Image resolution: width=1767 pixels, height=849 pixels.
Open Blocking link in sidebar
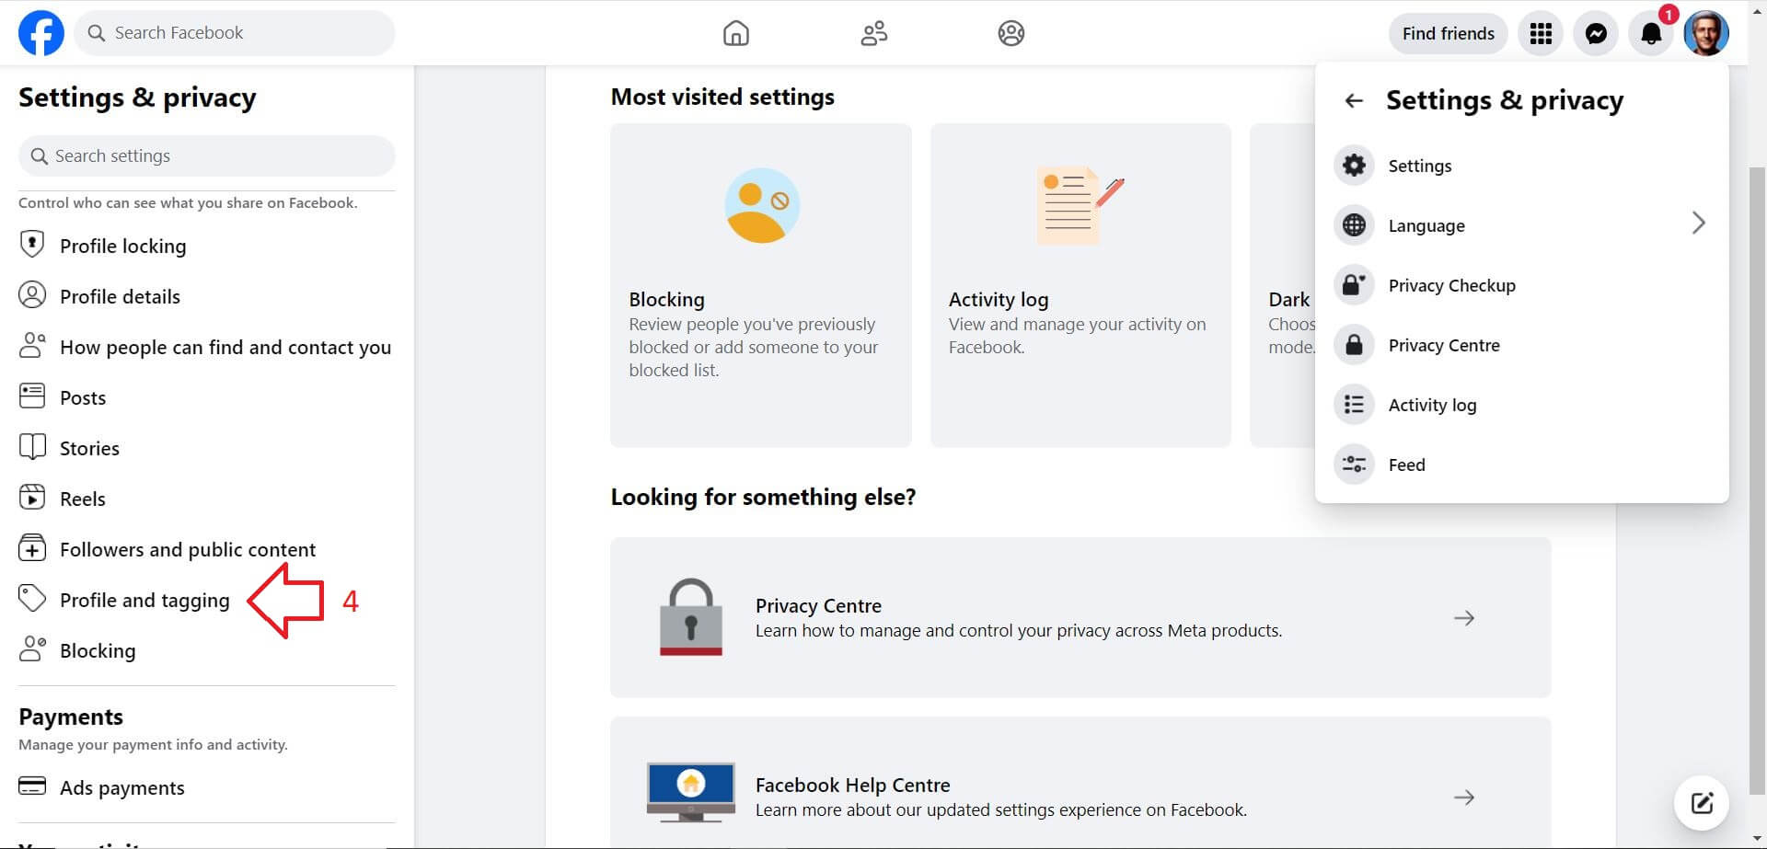point(98,650)
